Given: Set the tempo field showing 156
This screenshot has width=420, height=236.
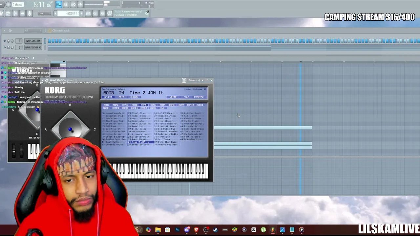Looking at the screenshot, I should pos(18,5).
